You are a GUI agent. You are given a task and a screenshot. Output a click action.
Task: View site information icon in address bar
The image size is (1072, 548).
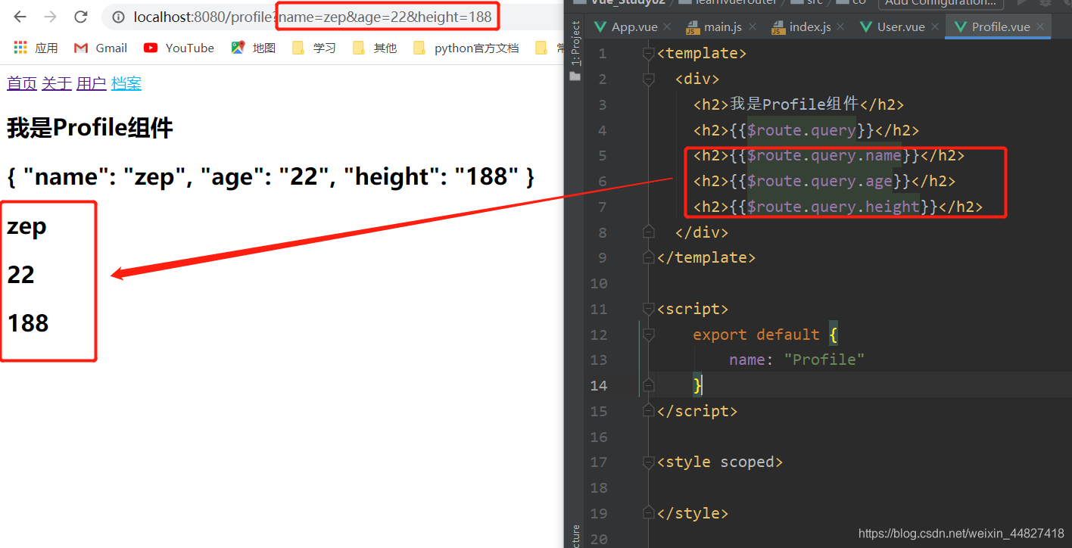(x=118, y=17)
